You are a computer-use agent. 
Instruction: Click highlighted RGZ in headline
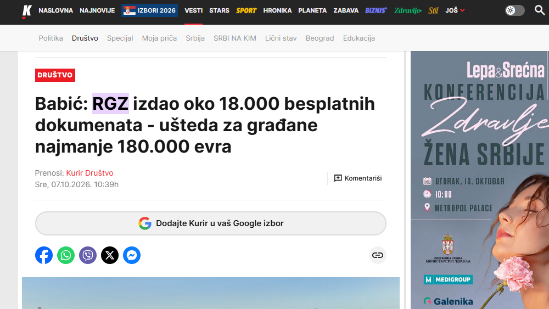point(110,104)
